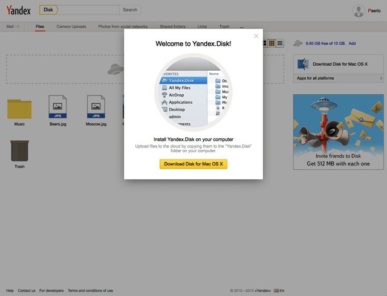Select the Trash bin icon
This screenshot has height=296, width=387.
(x=19, y=150)
